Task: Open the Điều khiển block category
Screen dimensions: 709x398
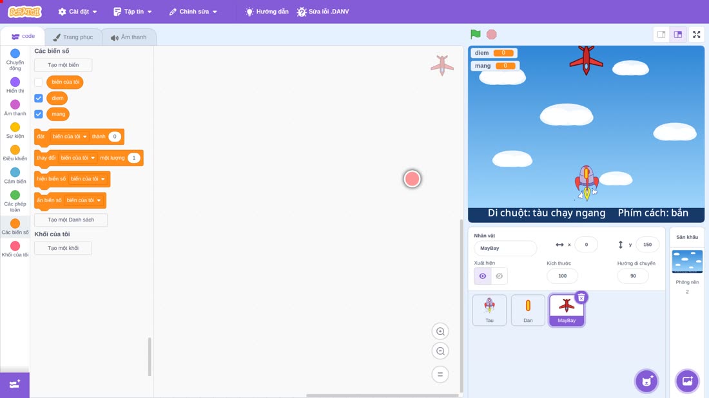Action: (x=15, y=153)
